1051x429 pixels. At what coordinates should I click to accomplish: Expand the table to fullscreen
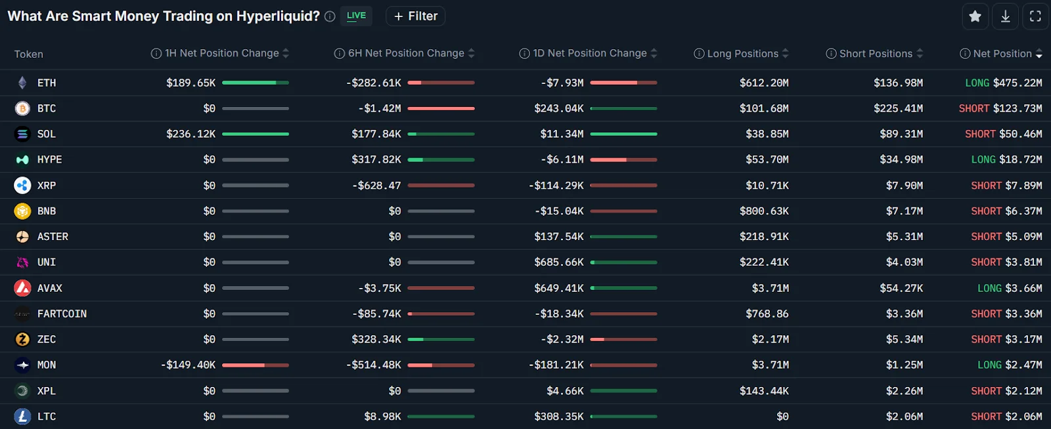(1035, 16)
